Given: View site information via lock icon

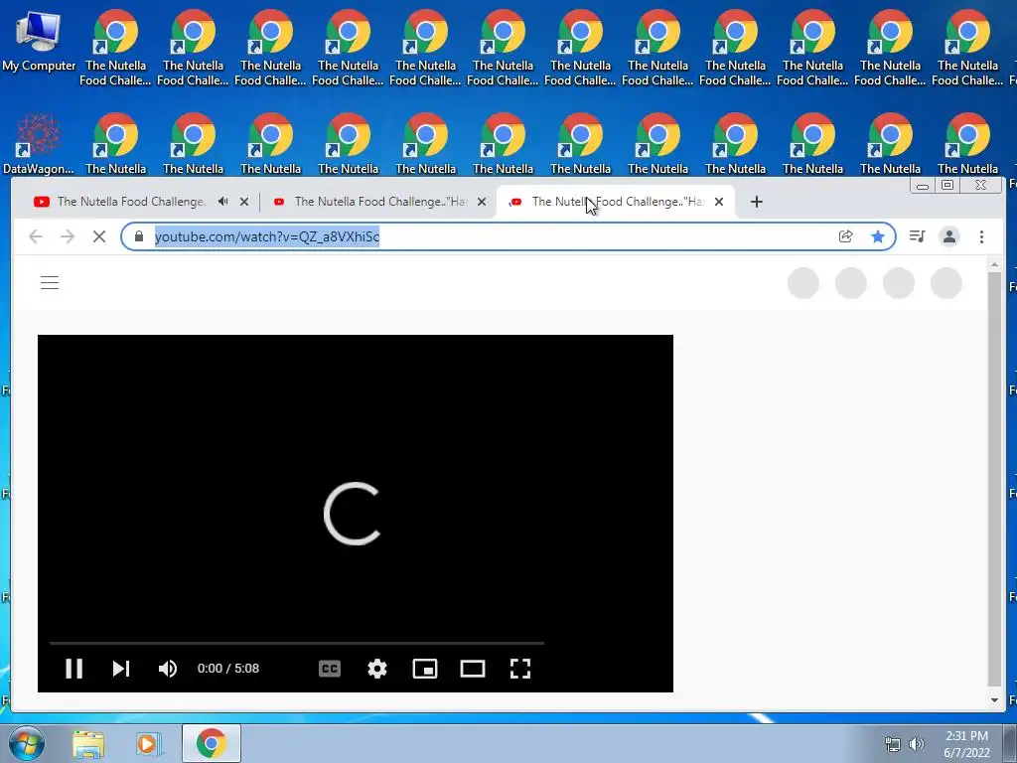Looking at the screenshot, I should point(139,236).
